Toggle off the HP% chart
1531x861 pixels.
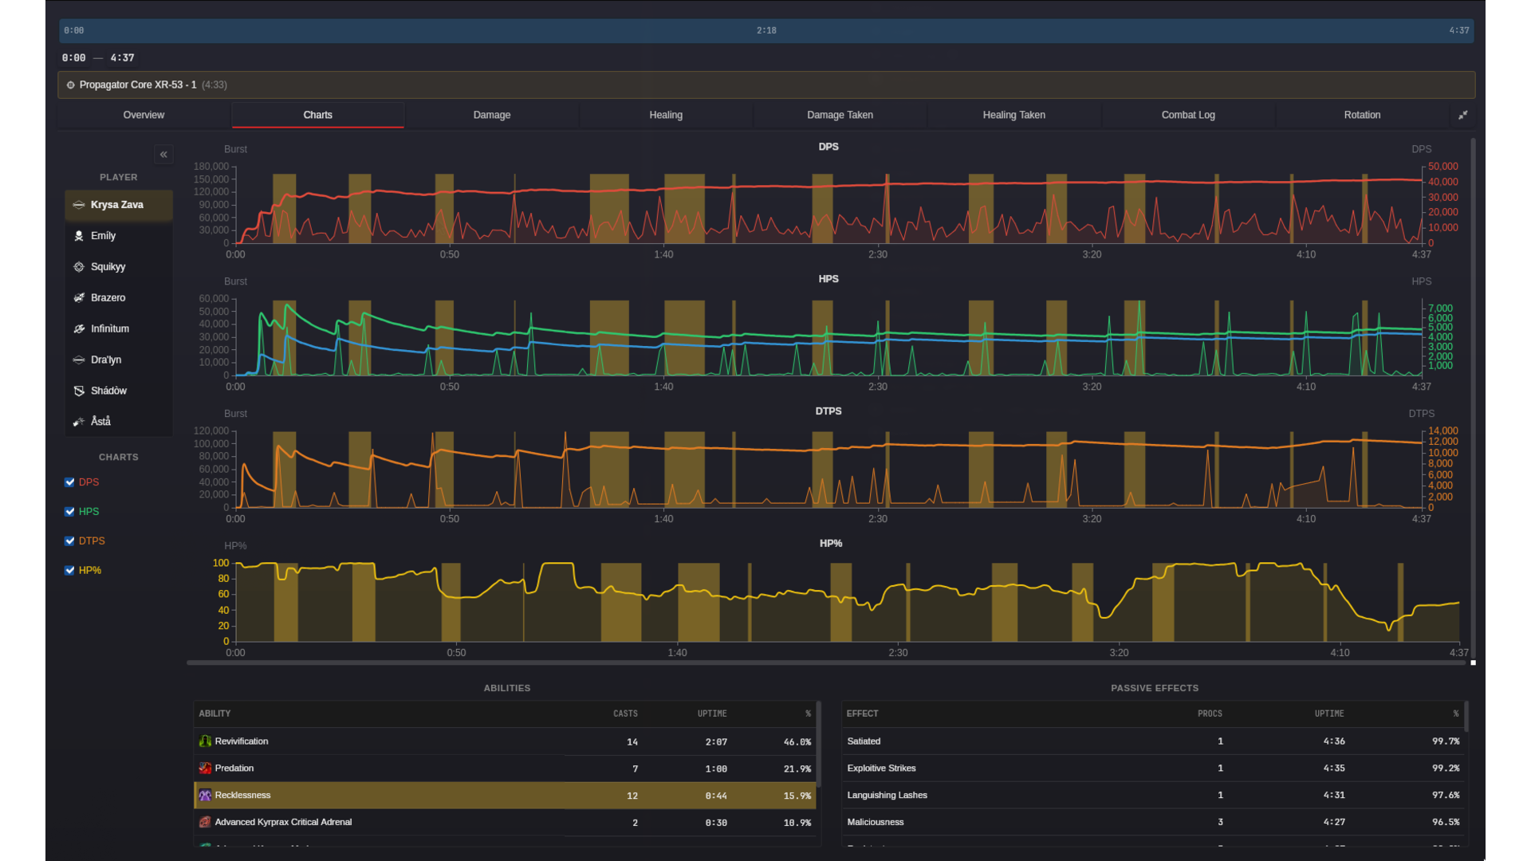[69, 570]
